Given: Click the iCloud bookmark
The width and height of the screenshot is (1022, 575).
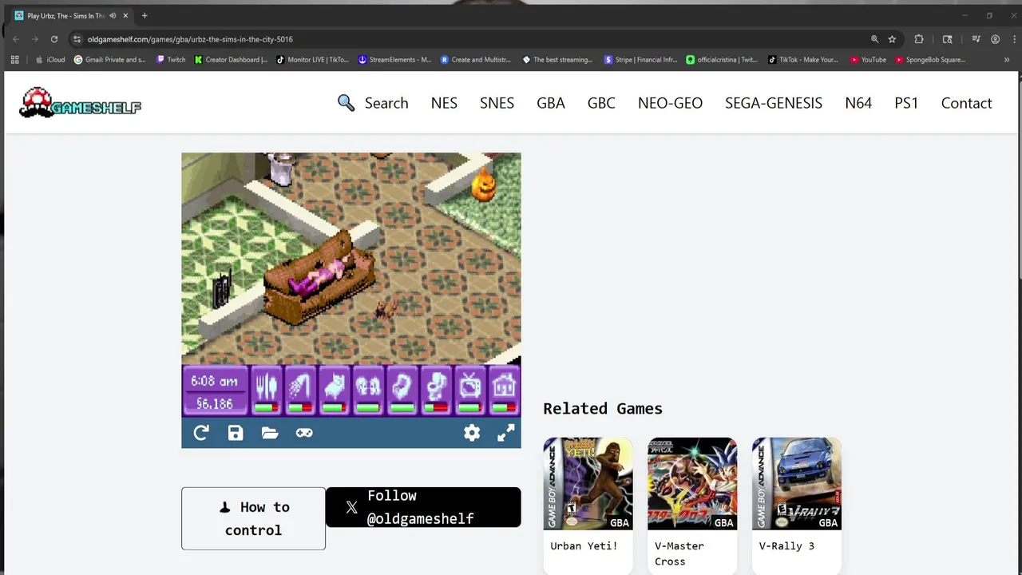Looking at the screenshot, I should click(x=50, y=60).
